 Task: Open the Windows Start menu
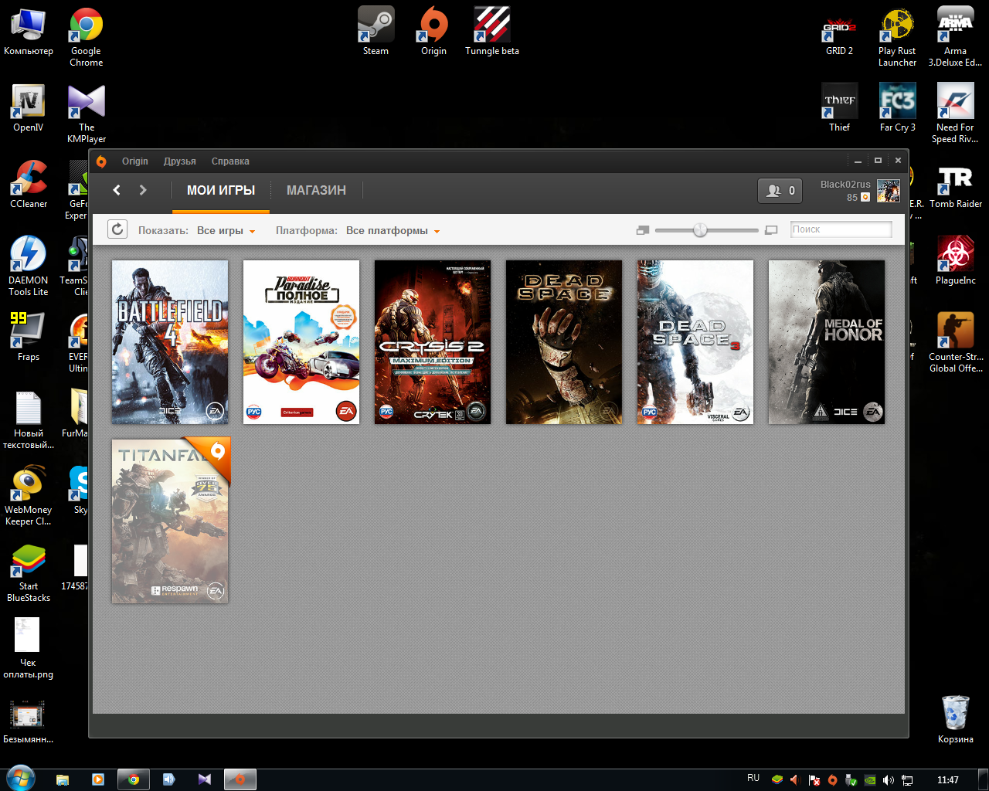pos(20,779)
